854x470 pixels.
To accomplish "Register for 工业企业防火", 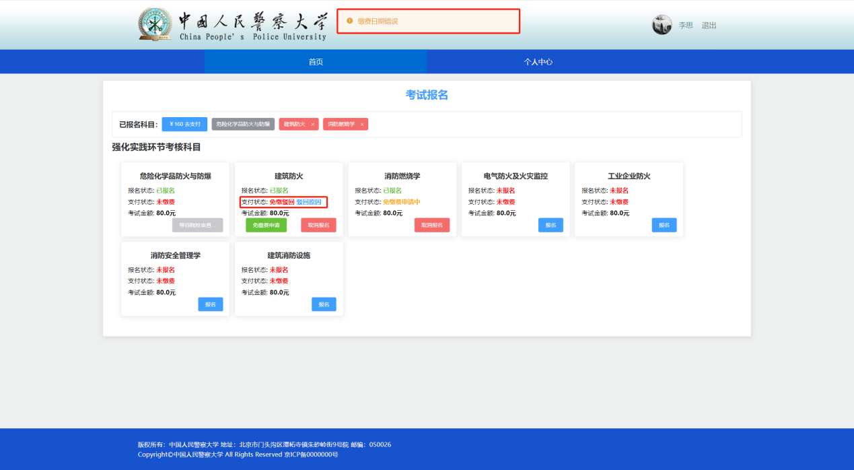I will 664,225.
